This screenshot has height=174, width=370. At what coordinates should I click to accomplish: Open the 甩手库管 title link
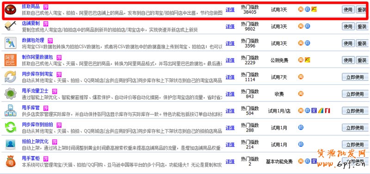coord(31,108)
